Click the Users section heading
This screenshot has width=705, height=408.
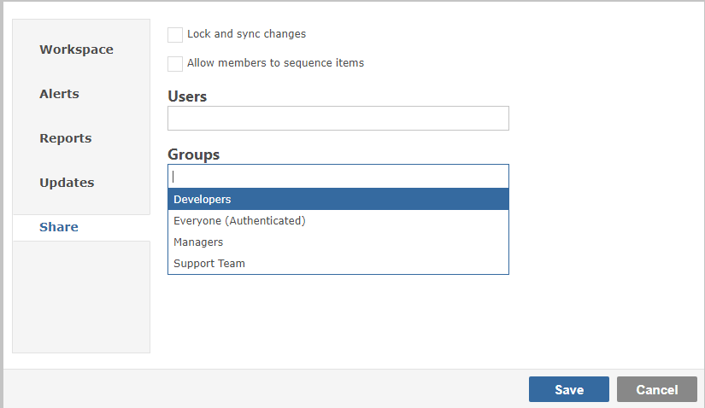(x=187, y=96)
